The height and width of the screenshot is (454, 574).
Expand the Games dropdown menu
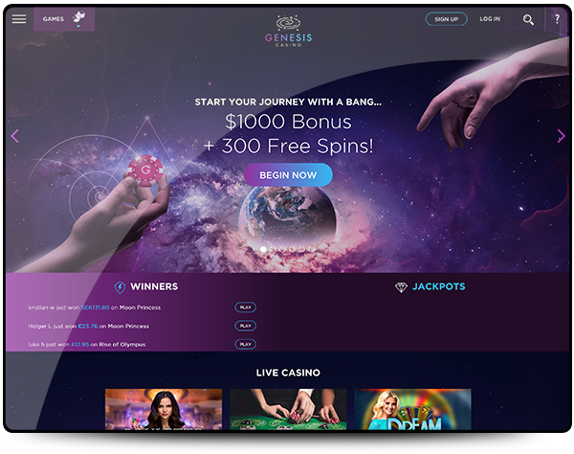[x=64, y=19]
